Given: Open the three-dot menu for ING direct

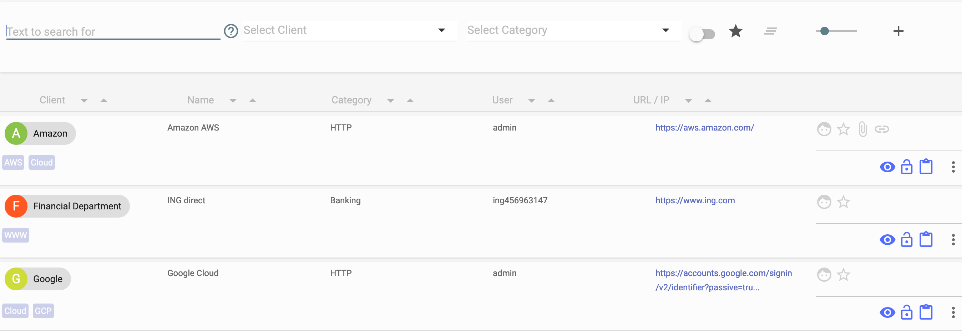Looking at the screenshot, I should click(953, 240).
